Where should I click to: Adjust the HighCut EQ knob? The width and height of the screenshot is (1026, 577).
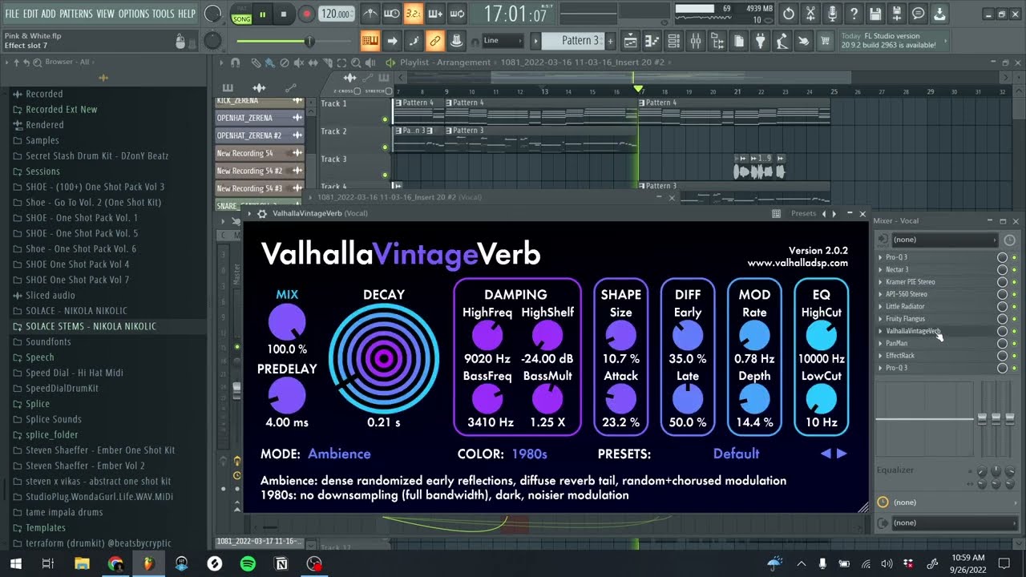[821, 335]
